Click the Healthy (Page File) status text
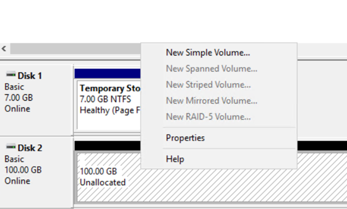This screenshot has width=347, height=209. point(110,110)
